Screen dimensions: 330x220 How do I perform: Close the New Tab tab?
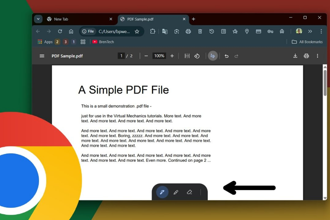coord(111,19)
